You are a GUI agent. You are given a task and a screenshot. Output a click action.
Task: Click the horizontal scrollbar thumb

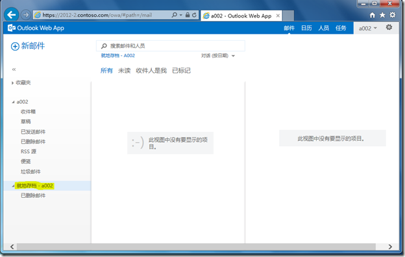(x=196, y=247)
